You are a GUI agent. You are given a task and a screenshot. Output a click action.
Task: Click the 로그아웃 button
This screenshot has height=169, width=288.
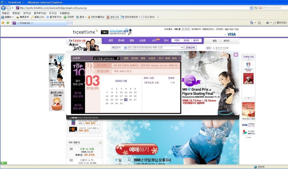coord(186,29)
